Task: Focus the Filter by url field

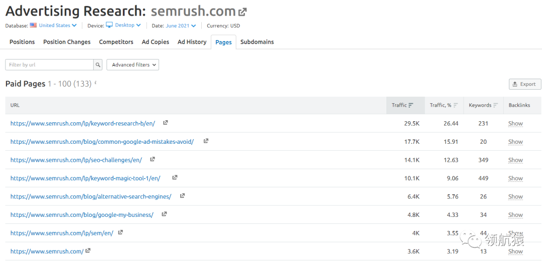Action: 49,65
